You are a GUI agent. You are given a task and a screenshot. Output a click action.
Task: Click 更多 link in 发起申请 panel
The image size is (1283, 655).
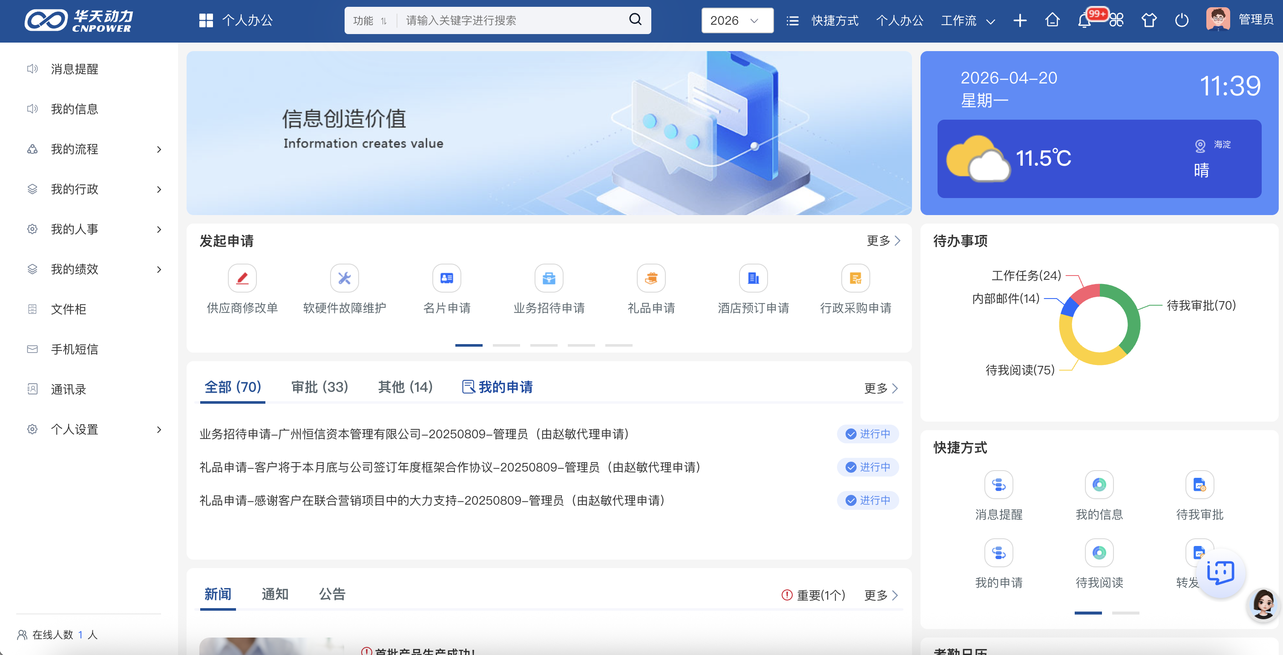tap(883, 241)
